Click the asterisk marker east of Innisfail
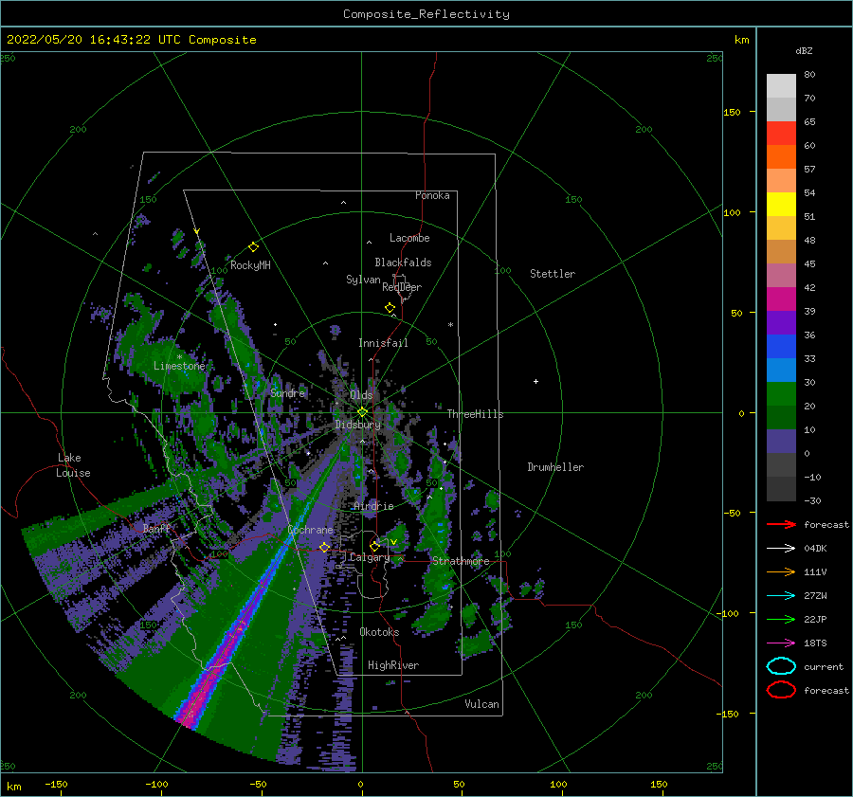853x797 pixels. click(450, 325)
